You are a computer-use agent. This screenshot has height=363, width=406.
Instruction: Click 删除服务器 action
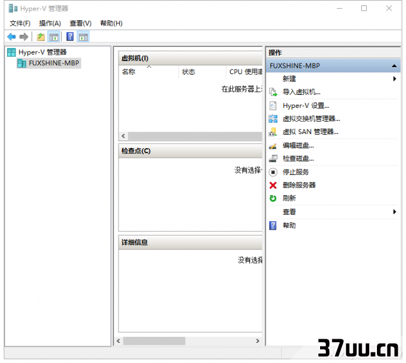point(299,185)
